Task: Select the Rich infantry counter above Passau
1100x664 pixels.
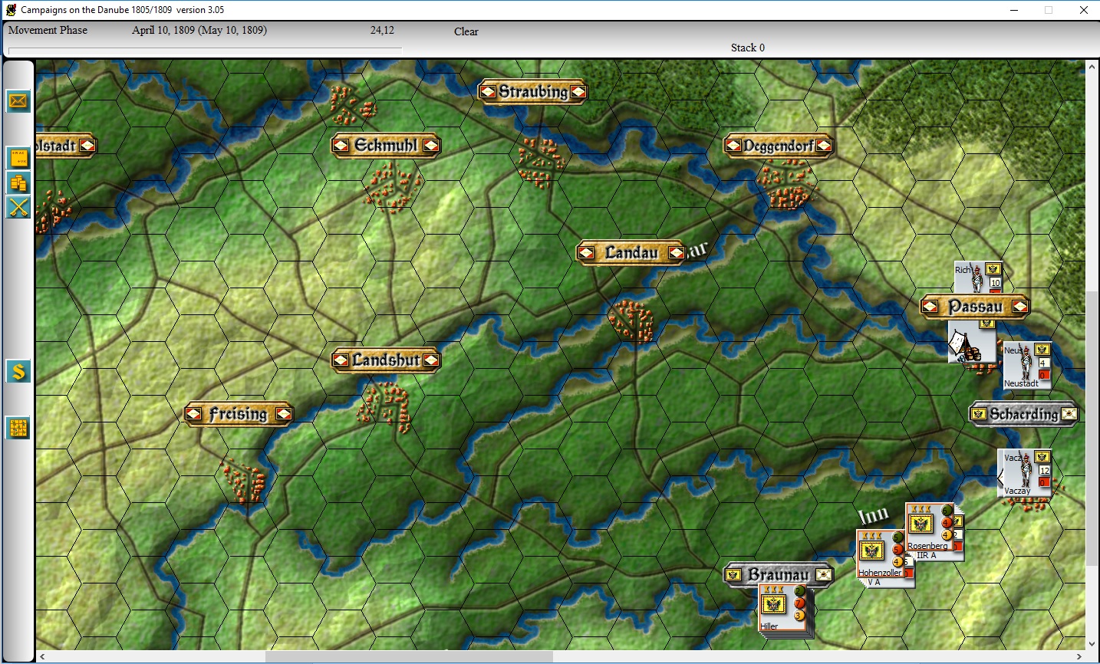Action: [x=978, y=278]
